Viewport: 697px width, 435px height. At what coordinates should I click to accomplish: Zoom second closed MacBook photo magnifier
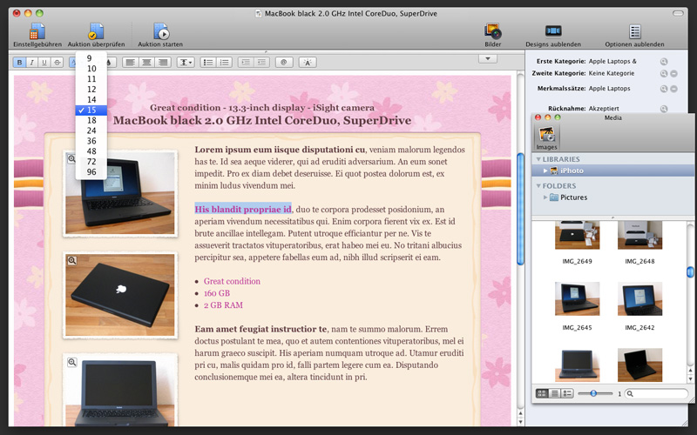(71, 260)
